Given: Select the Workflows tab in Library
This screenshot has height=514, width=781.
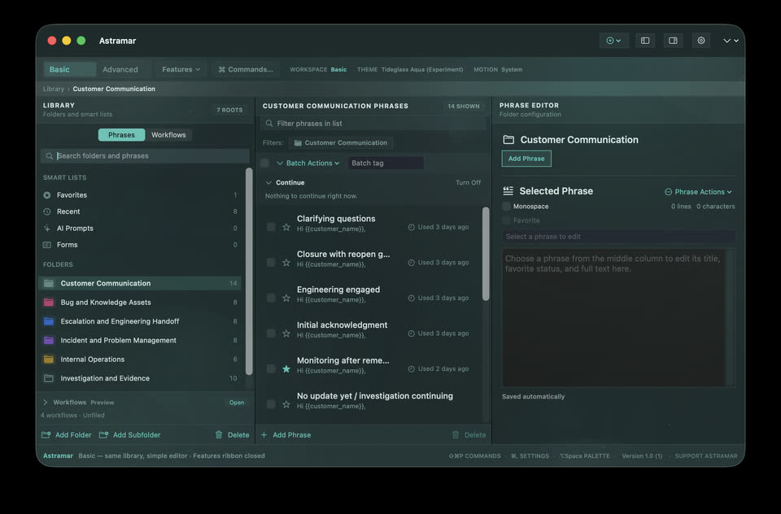Looking at the screenshot, I should pyautogui.click(x=168, y=135).
